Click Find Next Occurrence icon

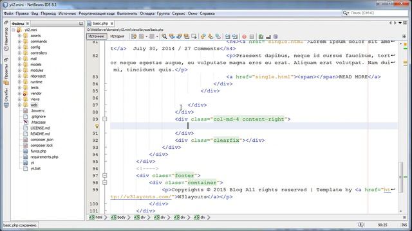[x=179, y=37]
